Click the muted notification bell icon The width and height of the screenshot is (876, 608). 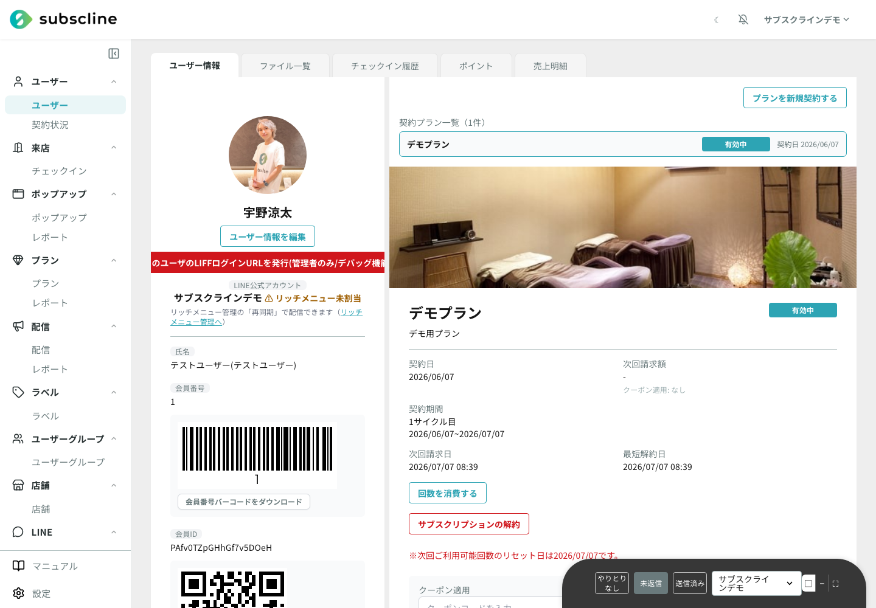coord(743,19)
